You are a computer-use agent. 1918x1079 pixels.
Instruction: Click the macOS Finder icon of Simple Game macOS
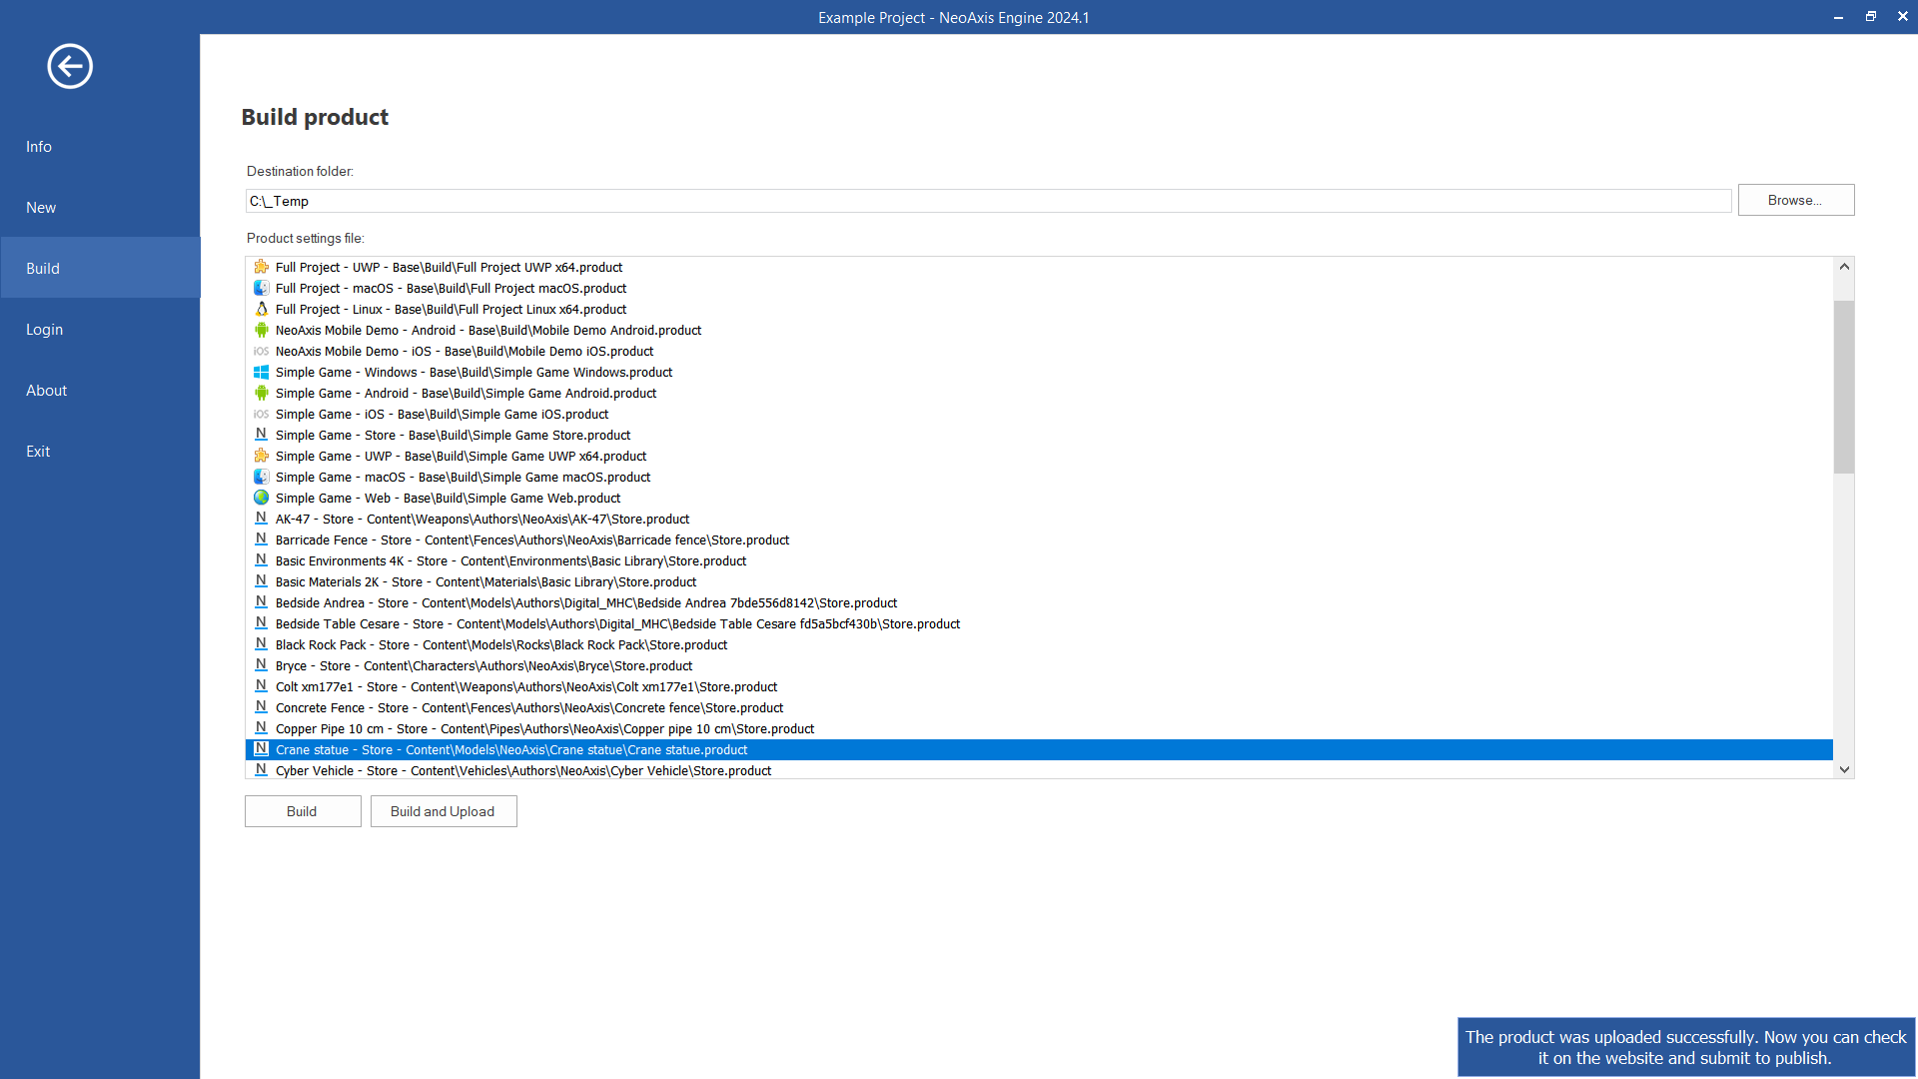(261, 477)
